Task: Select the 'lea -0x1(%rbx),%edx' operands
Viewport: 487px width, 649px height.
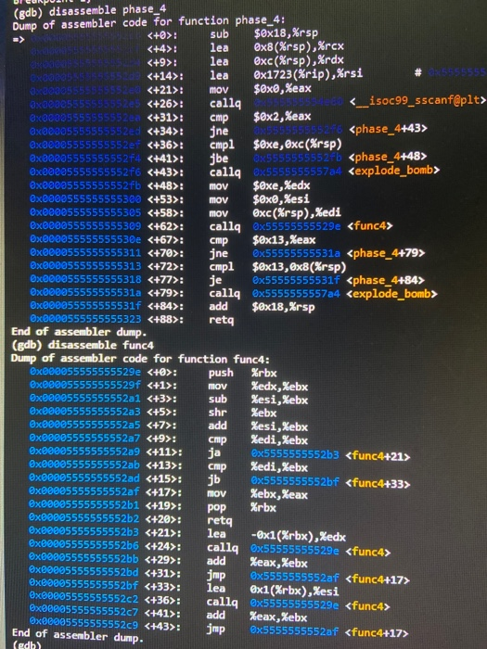Action: [x=298, y=537]
